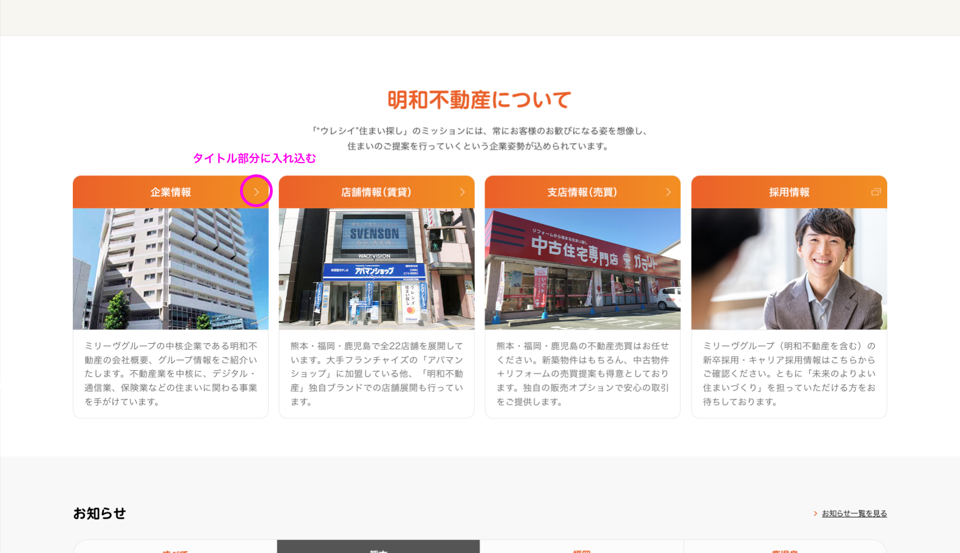This screenshot has width=960, height=553.
Task: Click the chevron arrow in 店舗情報(賃貸) header
Action: tap(462, 192)
